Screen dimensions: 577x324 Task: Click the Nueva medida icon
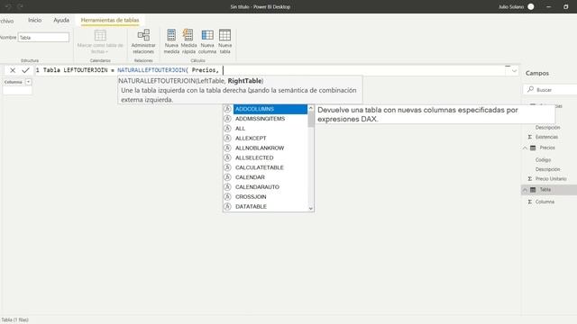(x=171, y=35)
